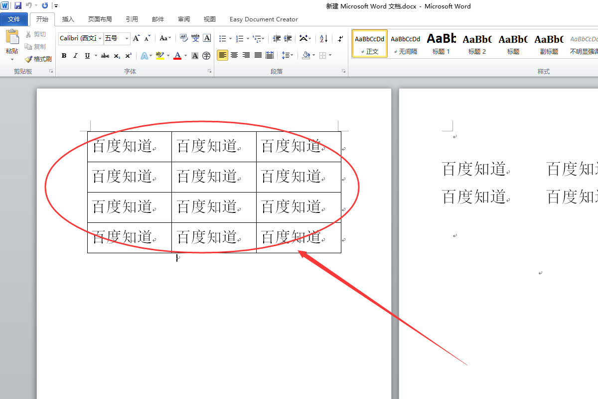Toggle the active Align Left button

coord(222,55)
